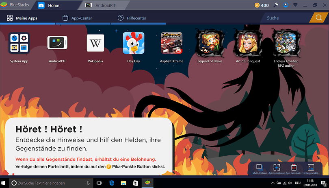This screenshot has height=188, width=329.
Task: Click red text about Belohnung
Action: tap(86, 159)
